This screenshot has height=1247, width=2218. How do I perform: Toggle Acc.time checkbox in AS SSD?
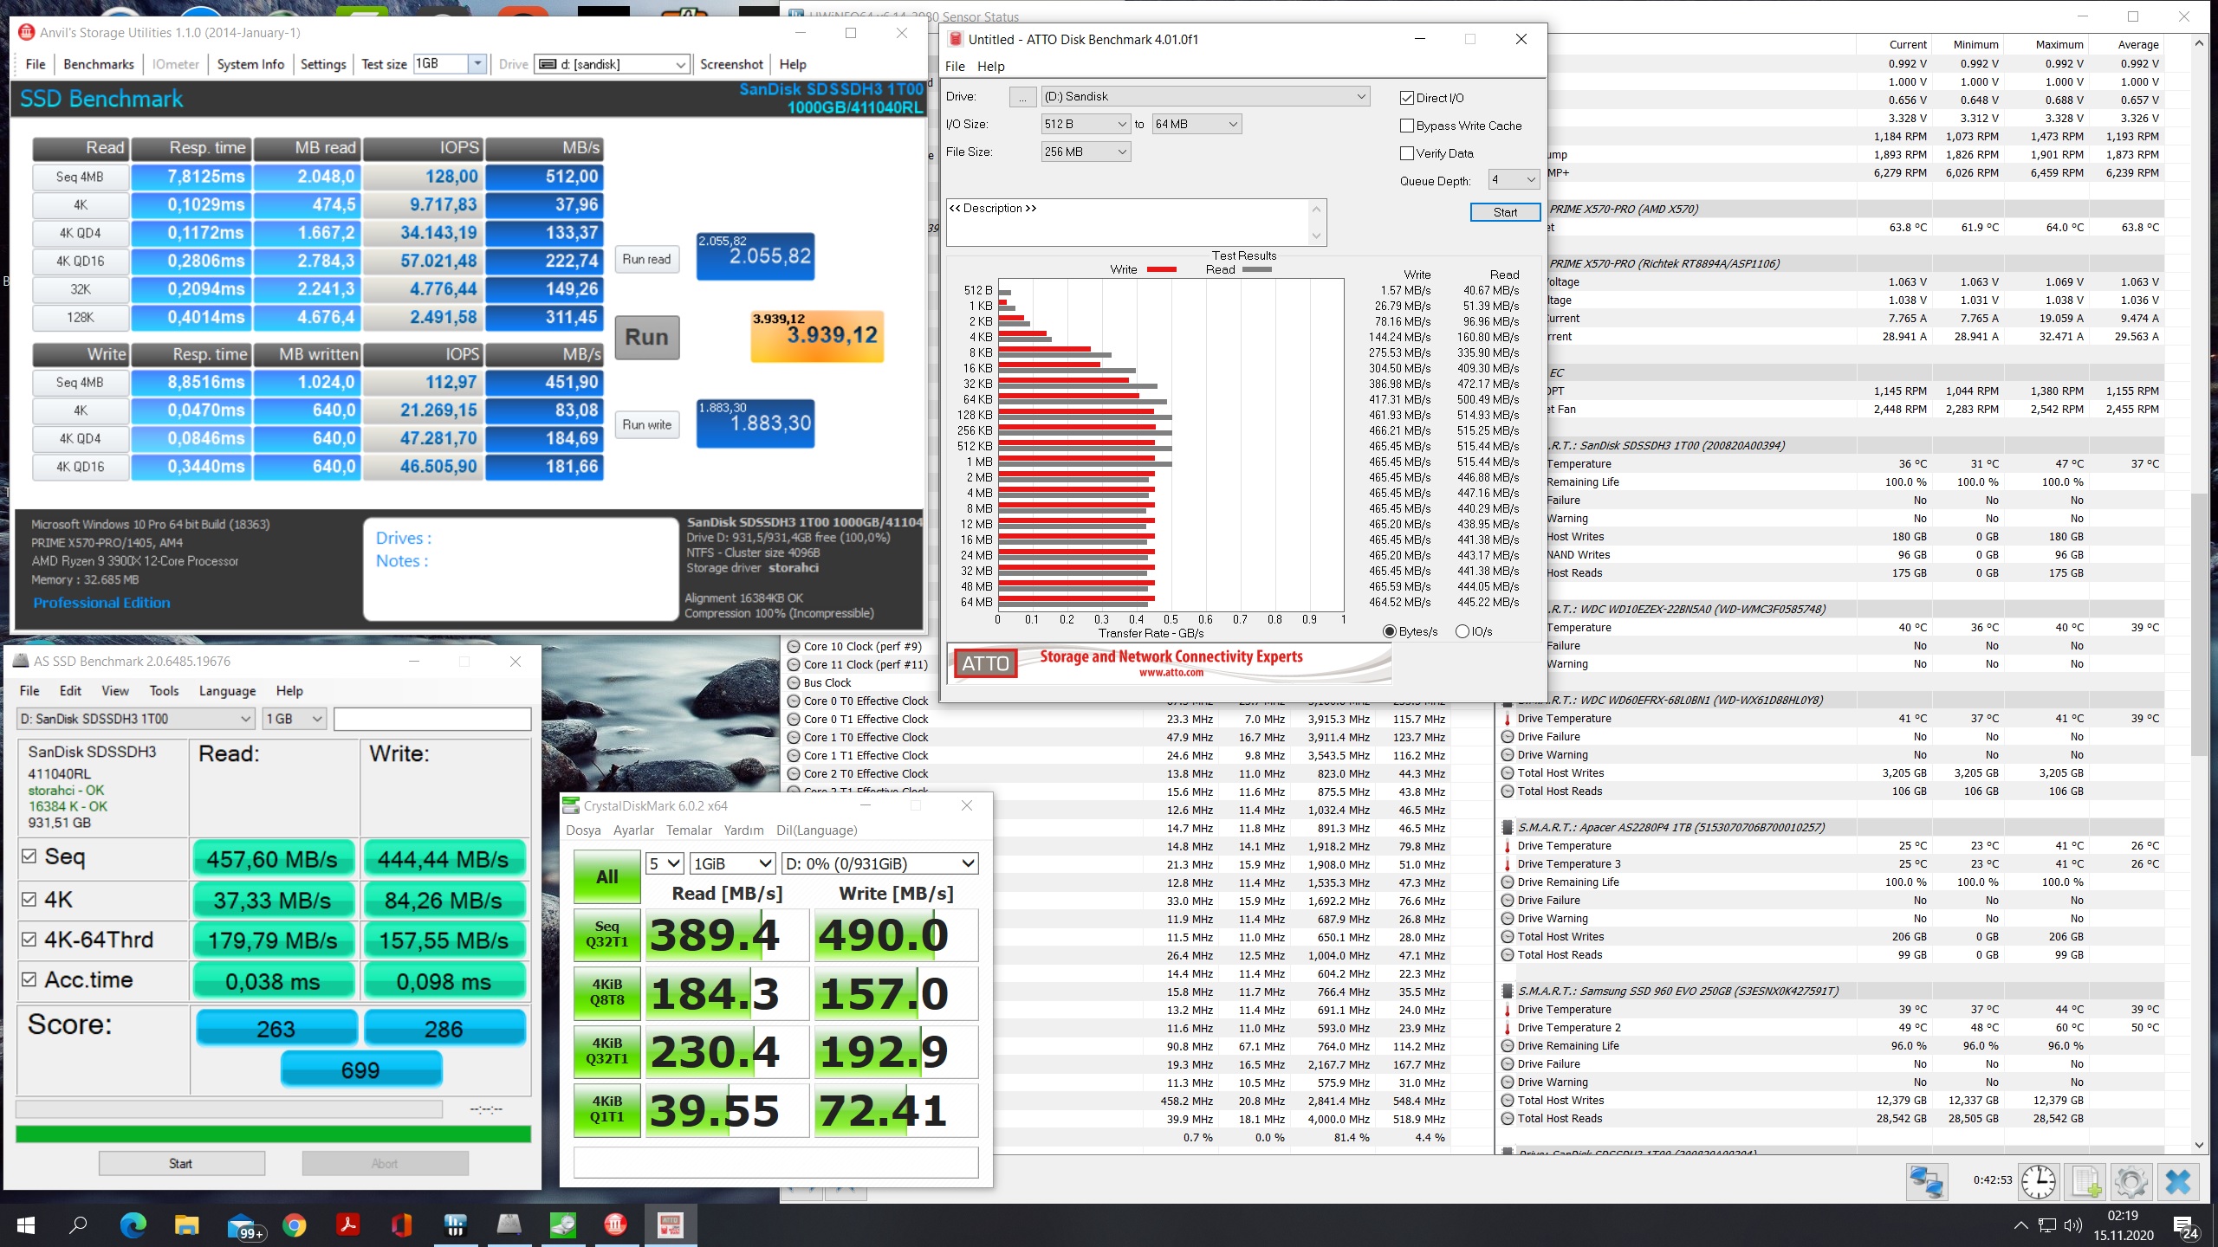click(x=29, y=979)
